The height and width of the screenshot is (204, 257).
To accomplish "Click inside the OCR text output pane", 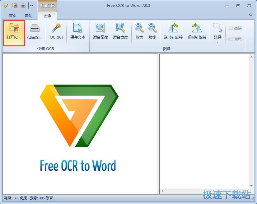I will pyautogui.click(x=204, y=121).
